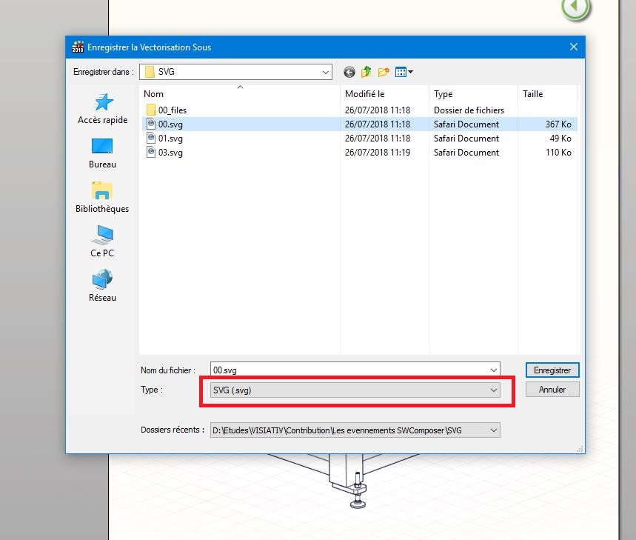
Task: Click the 367 Ko size of 00.svg
Action: tap(558, 124)
